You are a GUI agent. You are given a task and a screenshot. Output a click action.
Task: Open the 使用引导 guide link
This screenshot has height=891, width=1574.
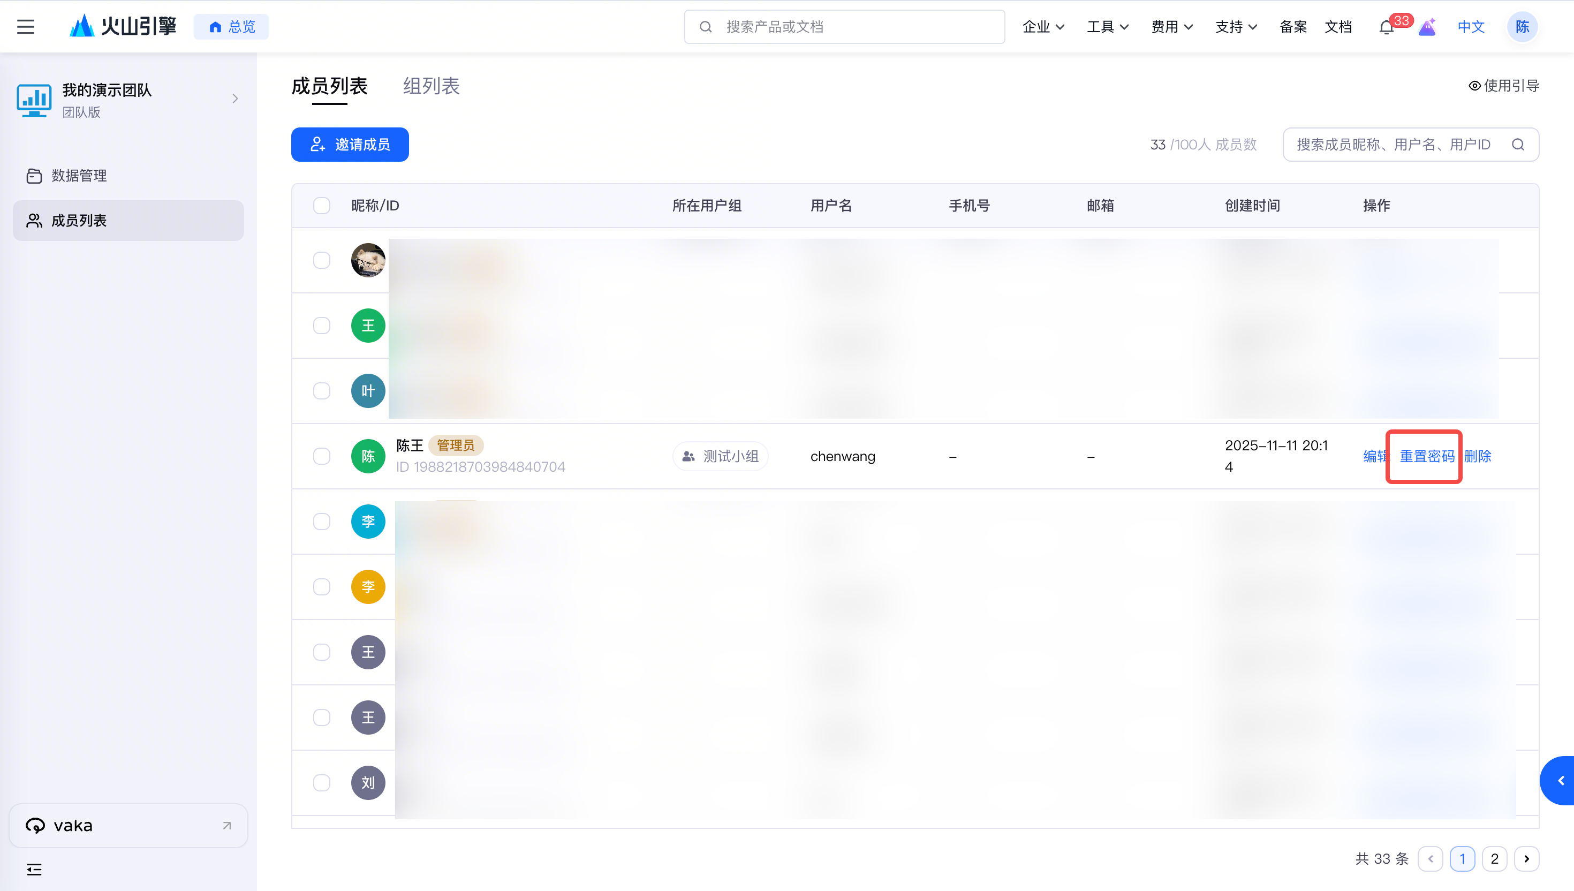(x=1504, y=86)
